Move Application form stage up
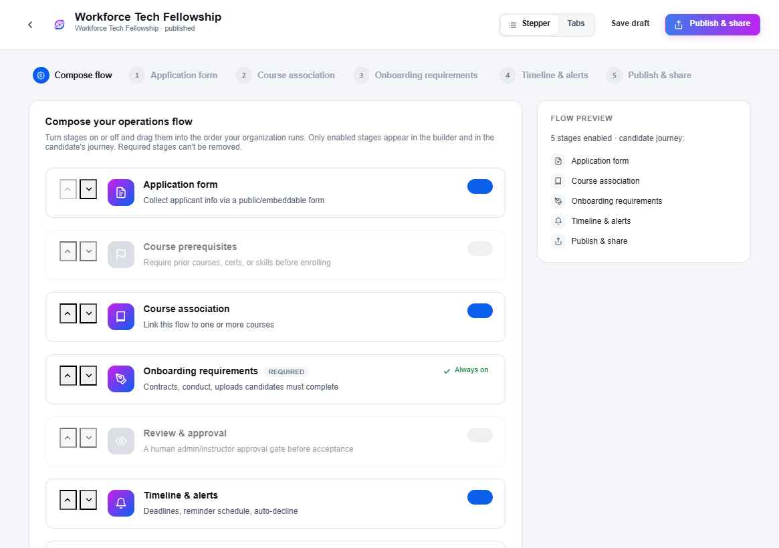 tap(68, 189)
